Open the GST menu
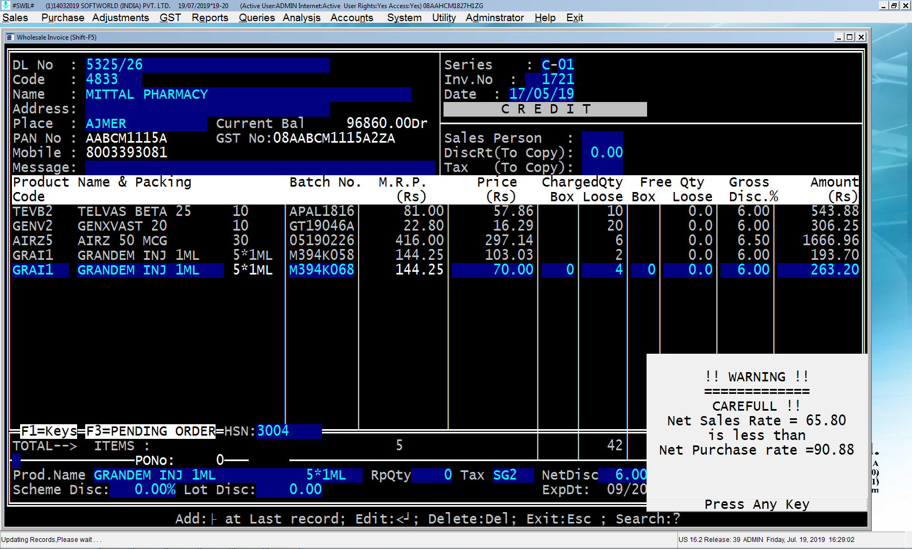 tap(170, 17)
